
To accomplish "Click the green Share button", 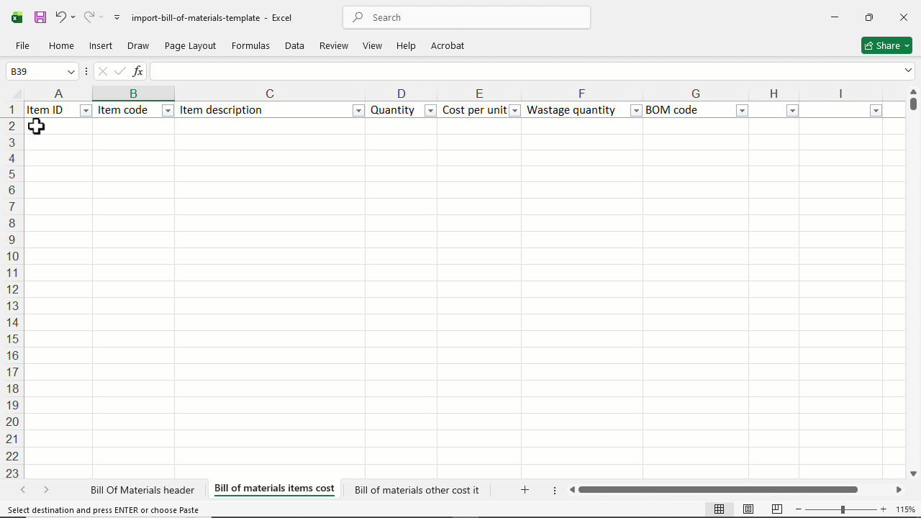I will click(886, 45).
